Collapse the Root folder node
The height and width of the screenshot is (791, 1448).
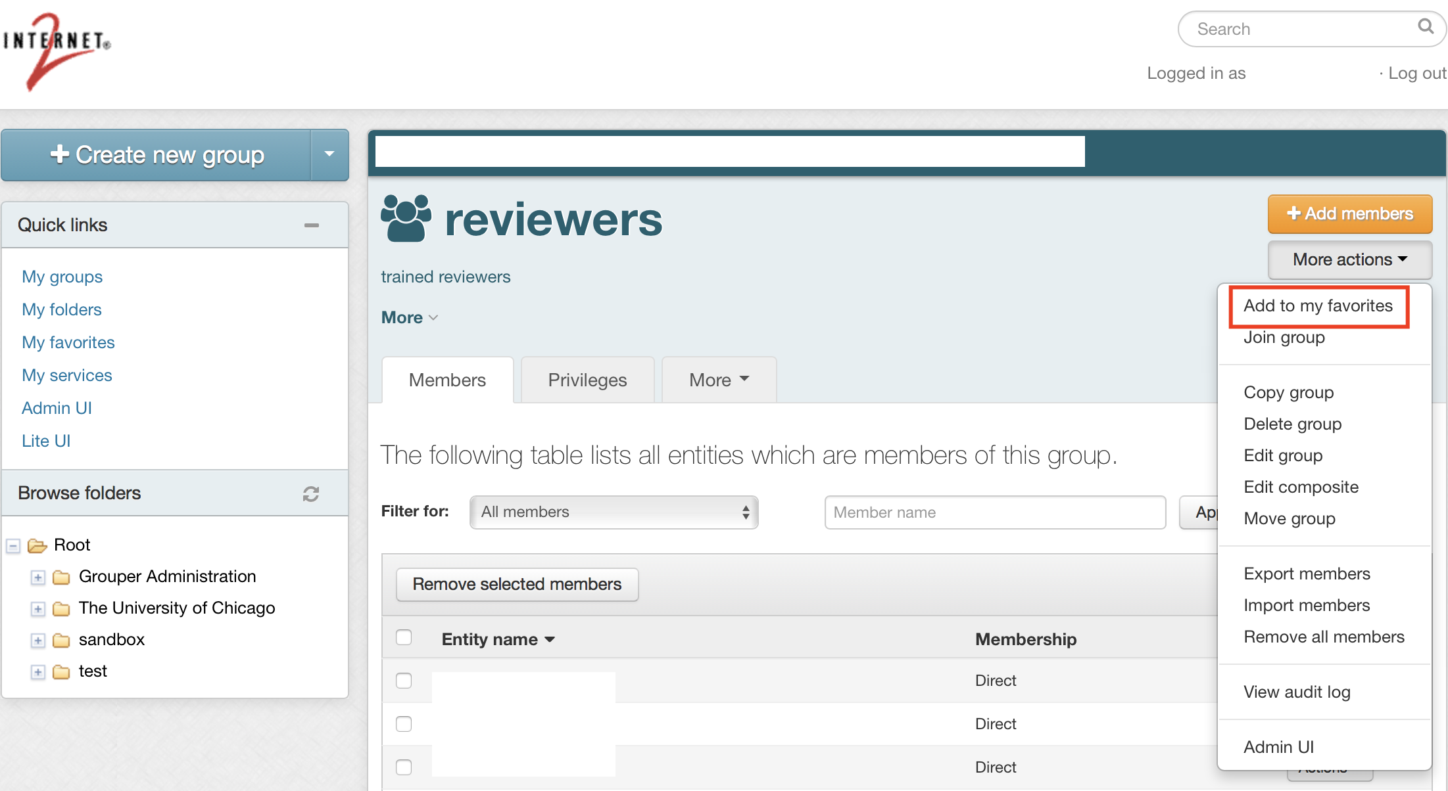coord(12,545)
